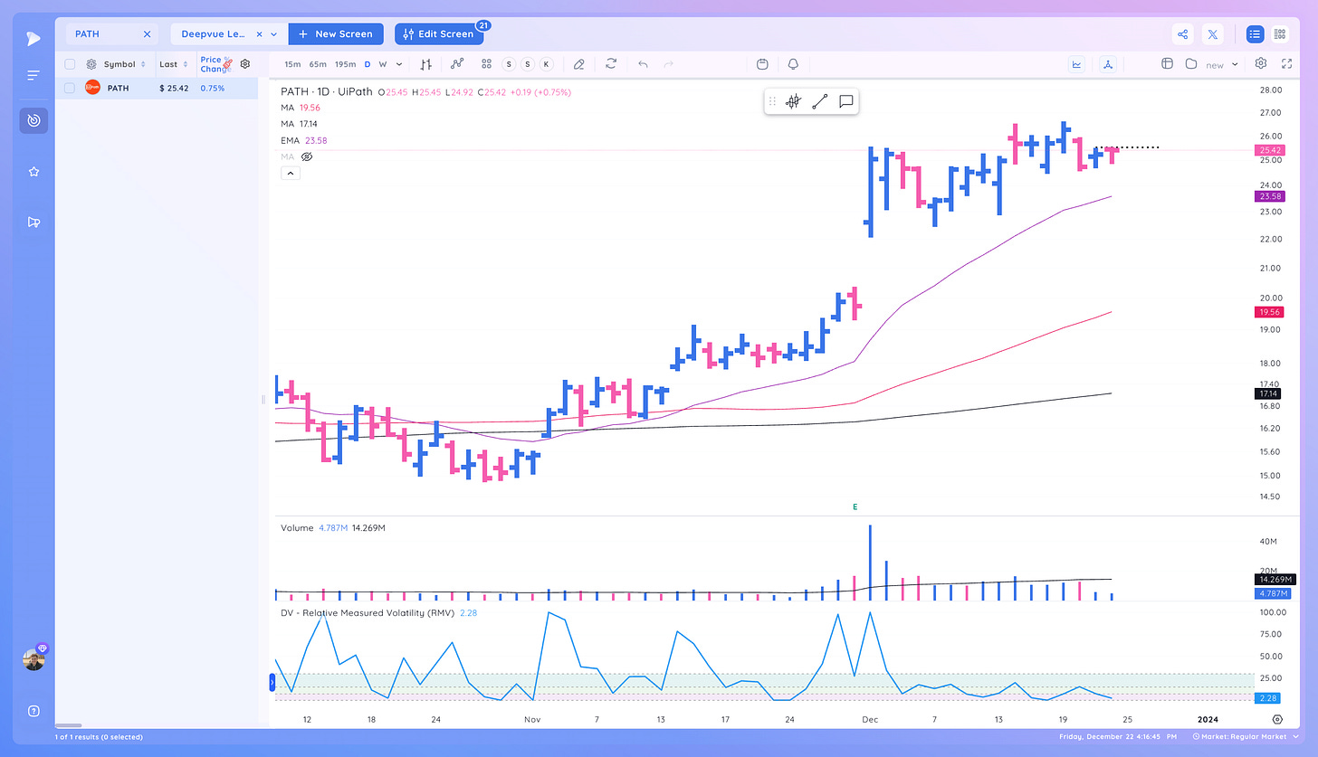Select the 15m timeframe
Image resolution: width=1318 pixels, height=757 pixels.
coord(292,64)
